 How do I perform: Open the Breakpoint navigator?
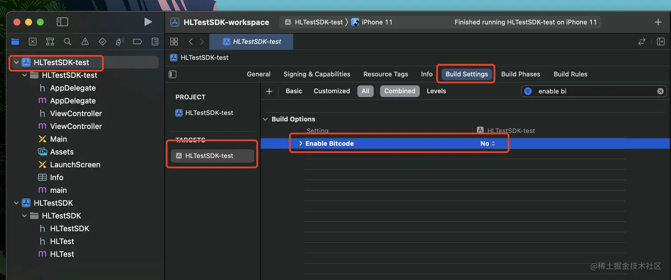tap(137, 42)
